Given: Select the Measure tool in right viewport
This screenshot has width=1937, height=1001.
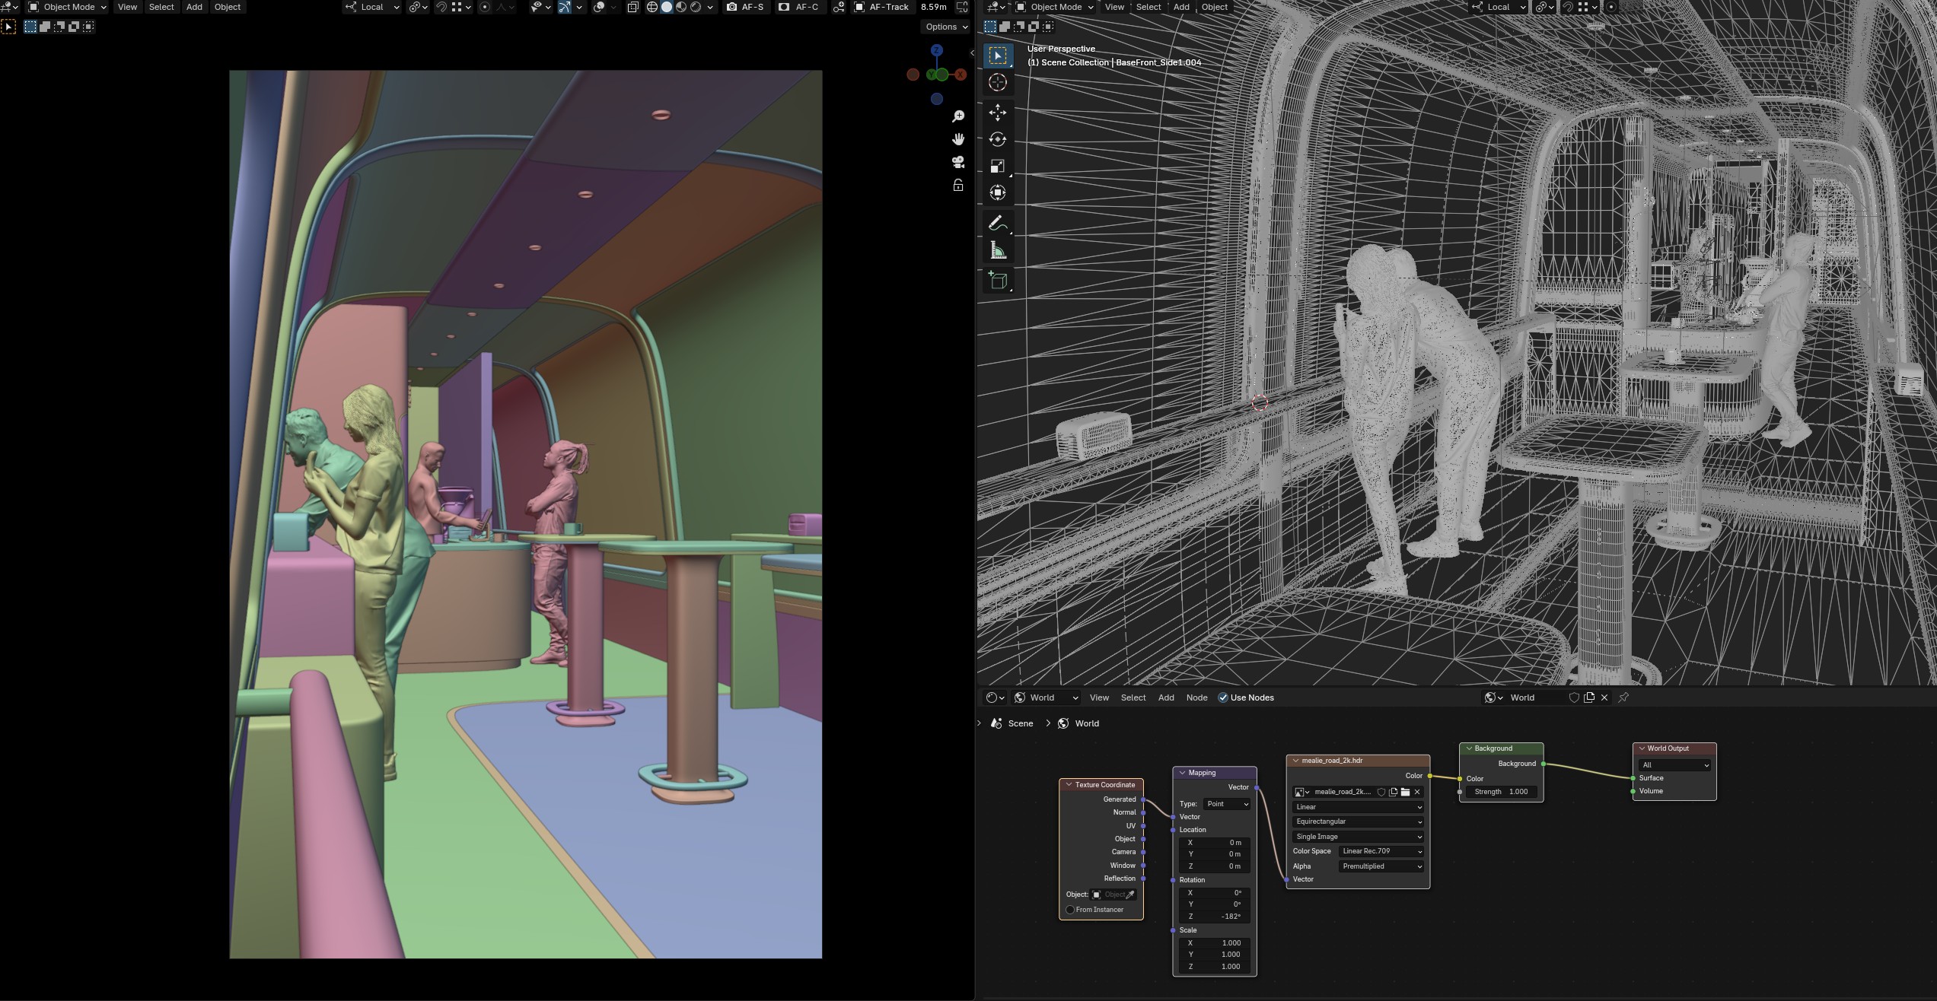Looking at the screenshot, I should [x=998, y=250].
